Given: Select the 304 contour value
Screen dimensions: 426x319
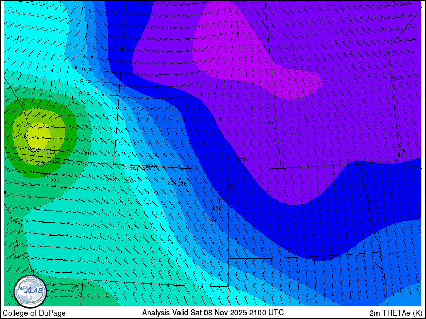Looking at the screenshot, I should [47, 175].
